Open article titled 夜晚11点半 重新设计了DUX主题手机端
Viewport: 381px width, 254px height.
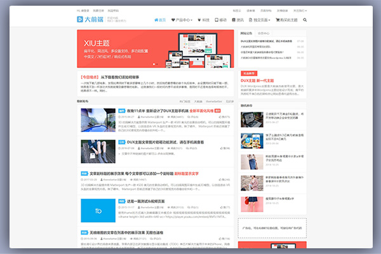tap(157, 110)
